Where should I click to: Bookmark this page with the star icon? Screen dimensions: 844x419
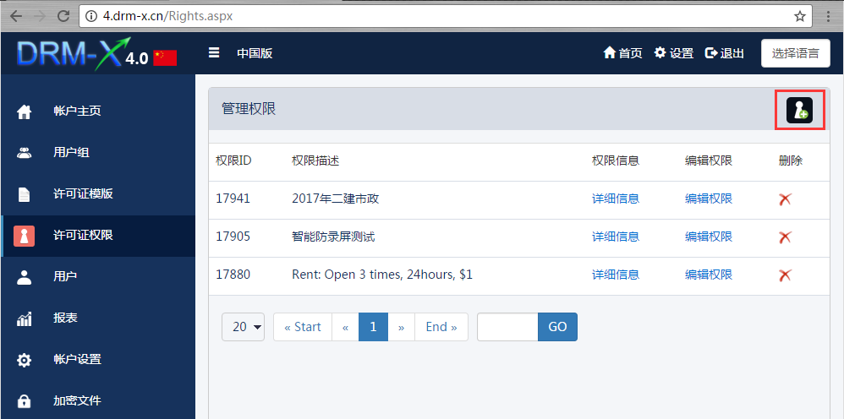point(799,16)
